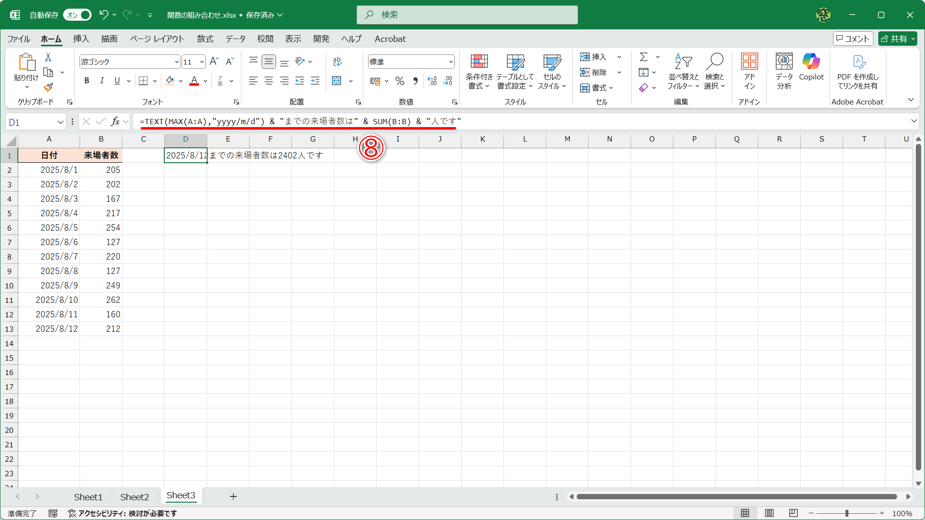Click the 共有 (Share) button
This screenshot has width=925, height=520.
pyautogui.click(x=897, y=39)
